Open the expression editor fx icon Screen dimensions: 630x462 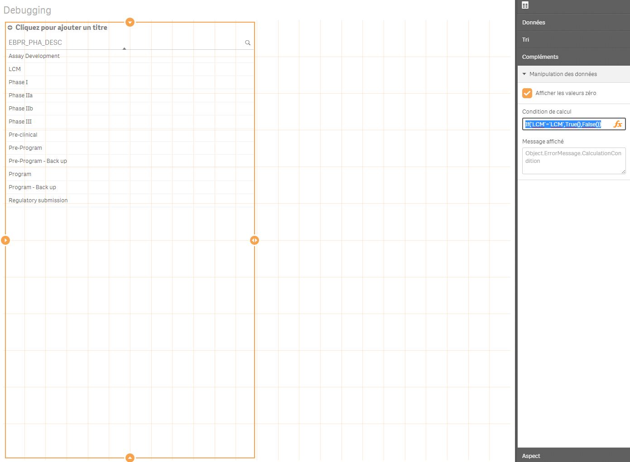click(x=618, y=124)
